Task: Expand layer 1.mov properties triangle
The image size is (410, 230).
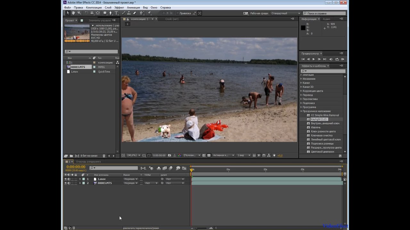Action: 80,179
